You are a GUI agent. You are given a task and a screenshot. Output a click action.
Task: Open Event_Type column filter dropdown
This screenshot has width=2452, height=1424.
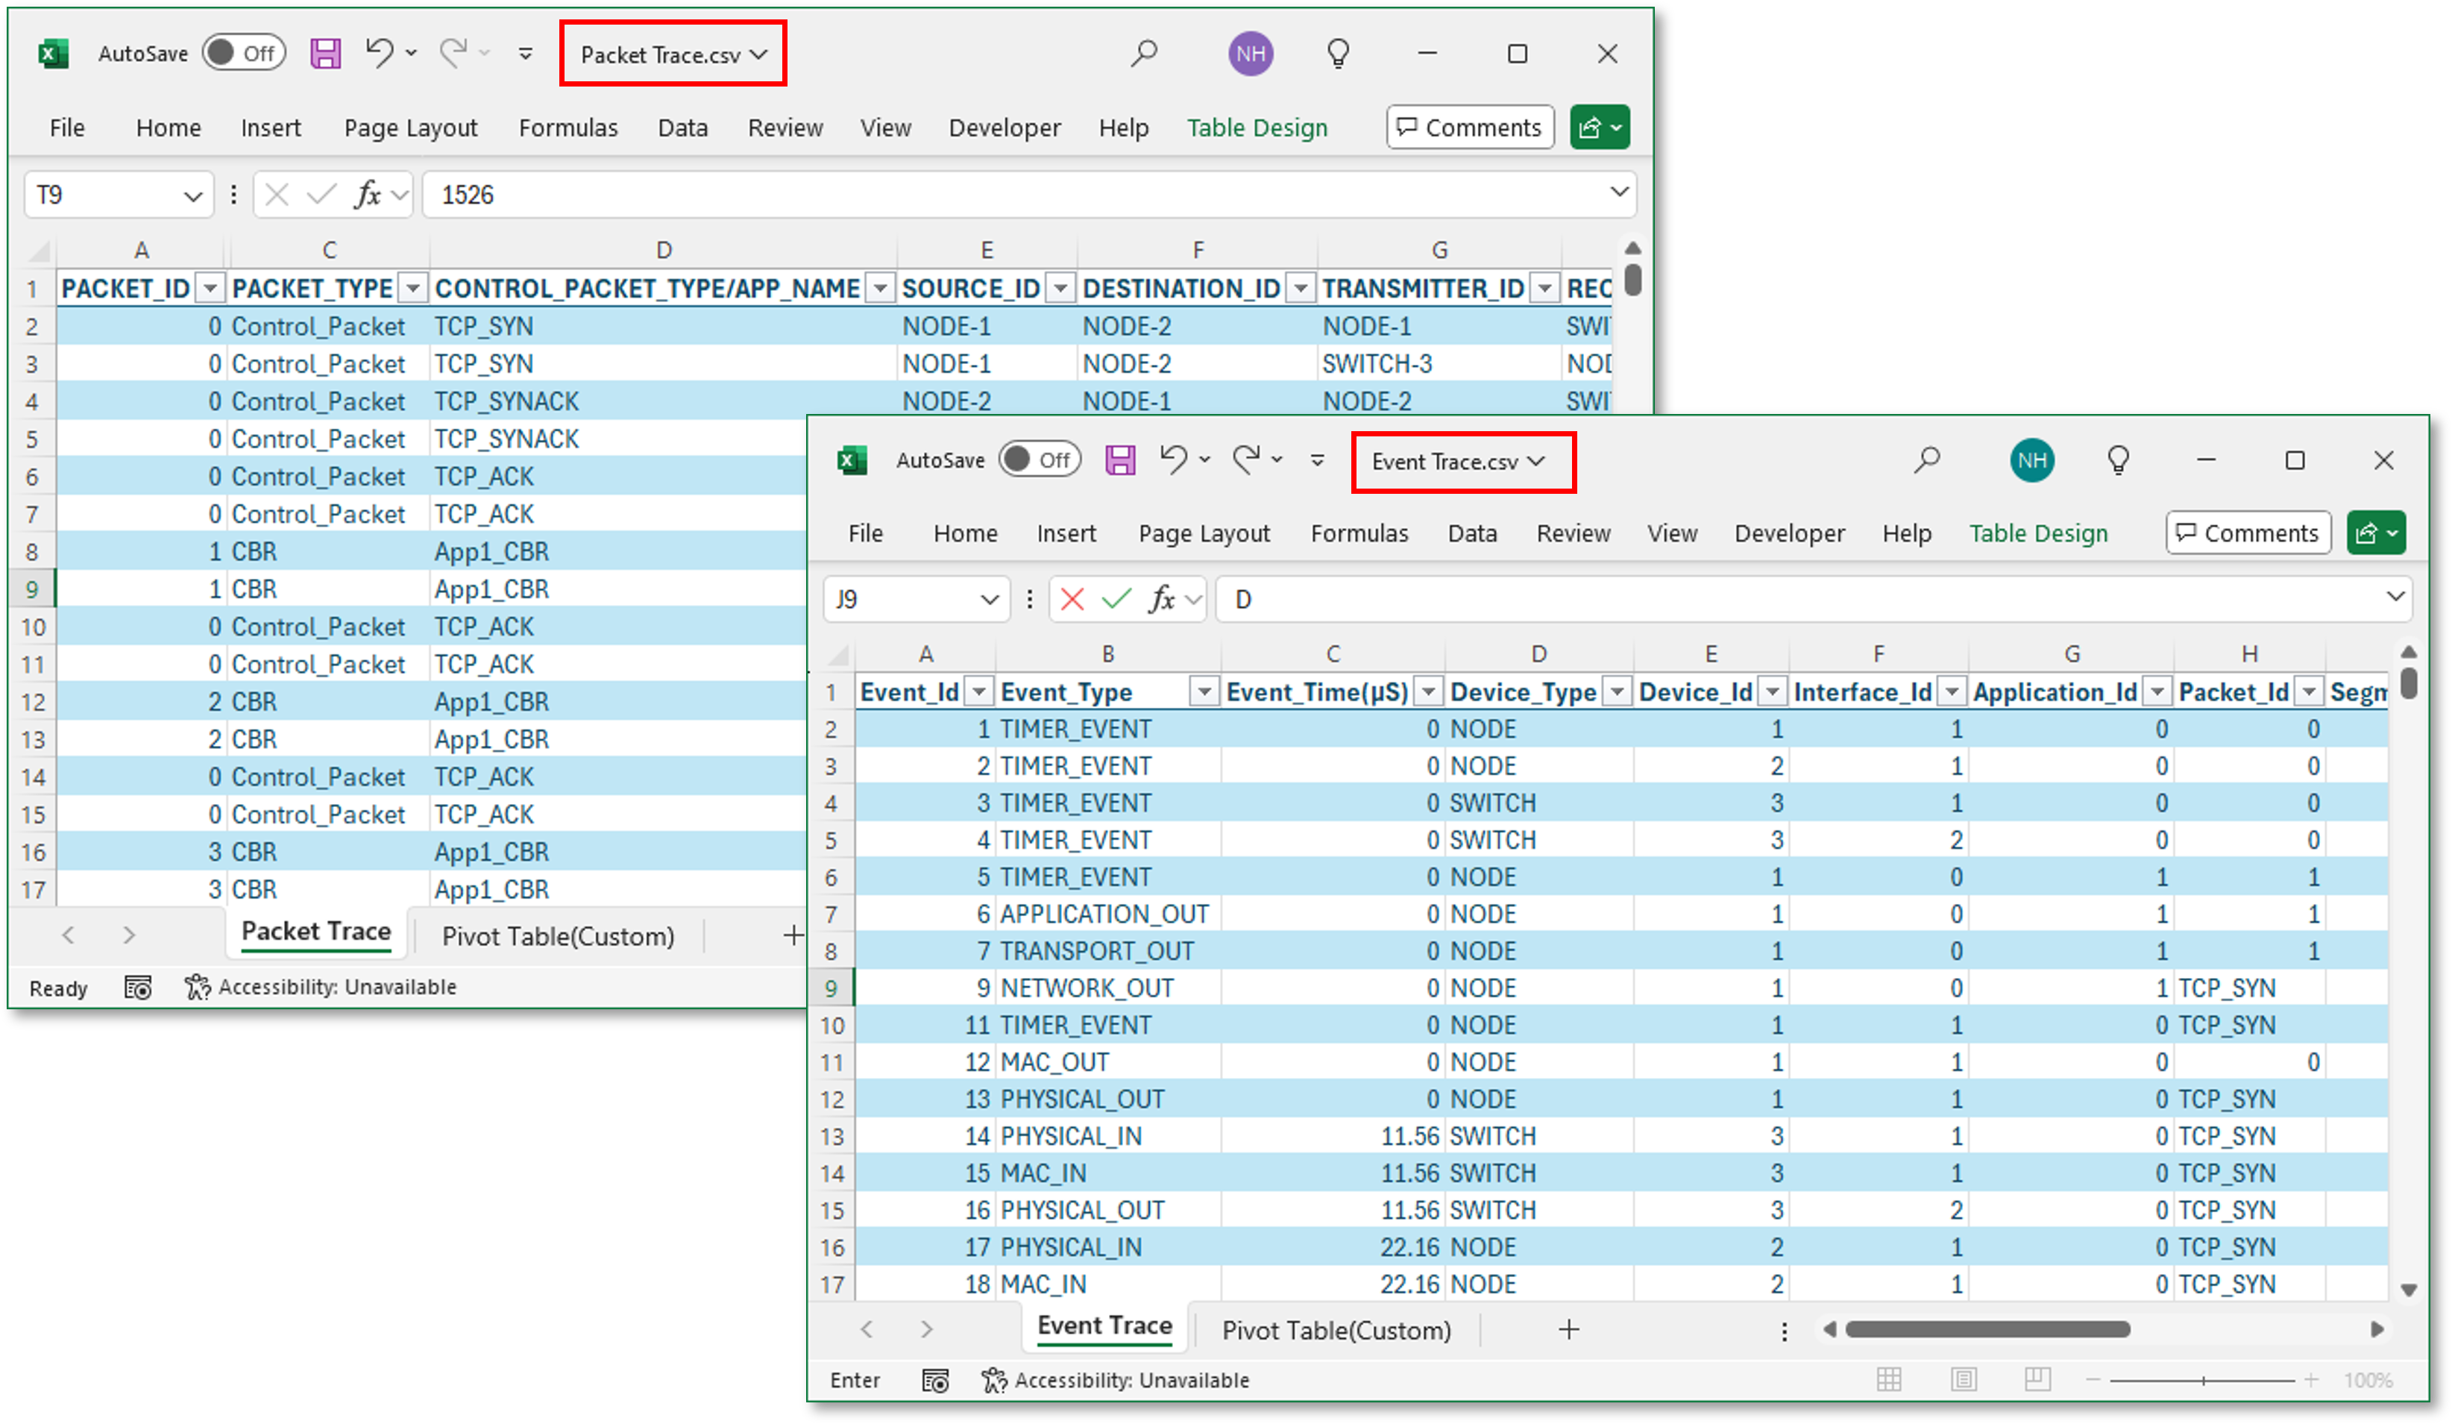click(1204, 692)
